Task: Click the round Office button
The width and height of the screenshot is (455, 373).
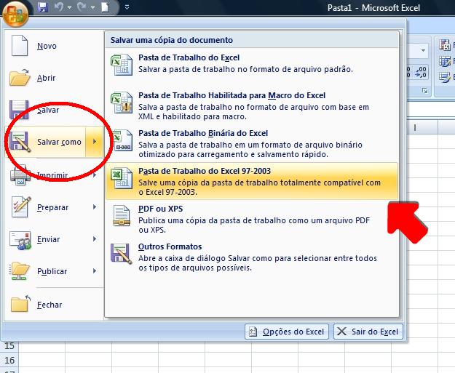Action: pyautogui.click(x=15, y=13)
